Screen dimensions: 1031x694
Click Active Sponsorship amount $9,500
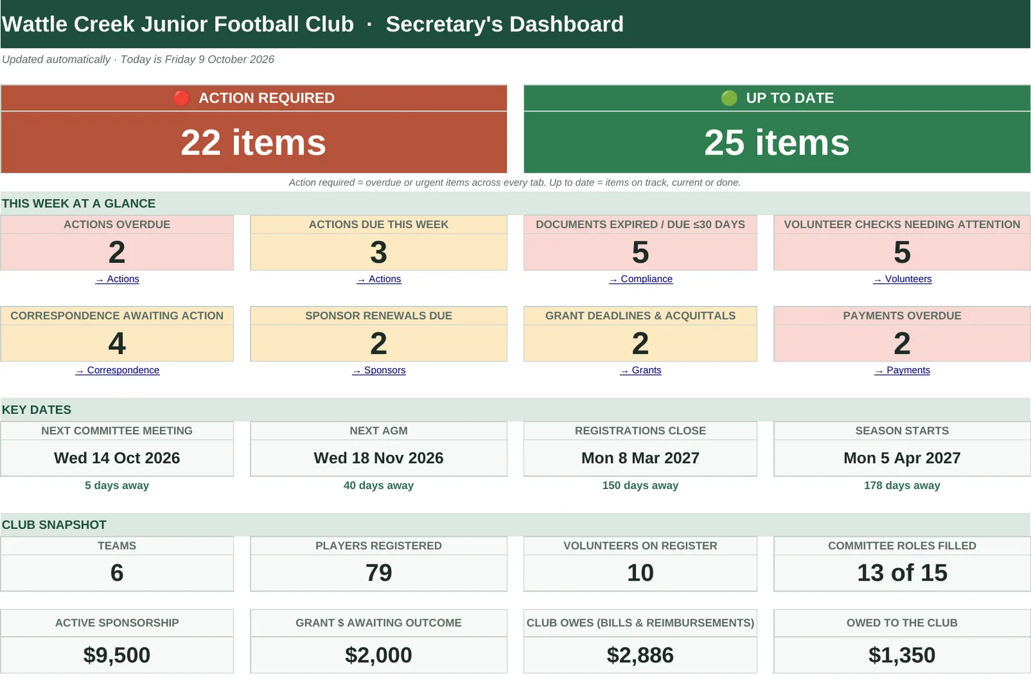[x=117, y=655]
